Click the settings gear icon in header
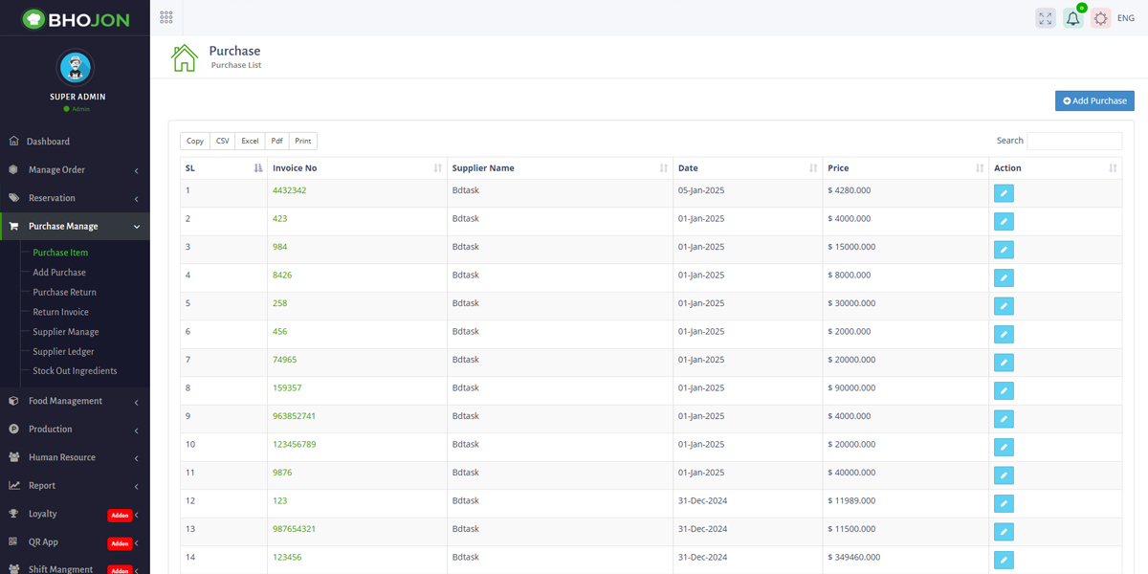Viewport: 1148px width, 574px height. pos(1101,18)
